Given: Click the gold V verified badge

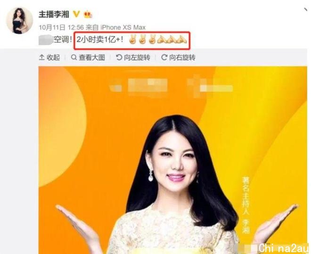Looking at the screenshot, I should tap(76, 14).
